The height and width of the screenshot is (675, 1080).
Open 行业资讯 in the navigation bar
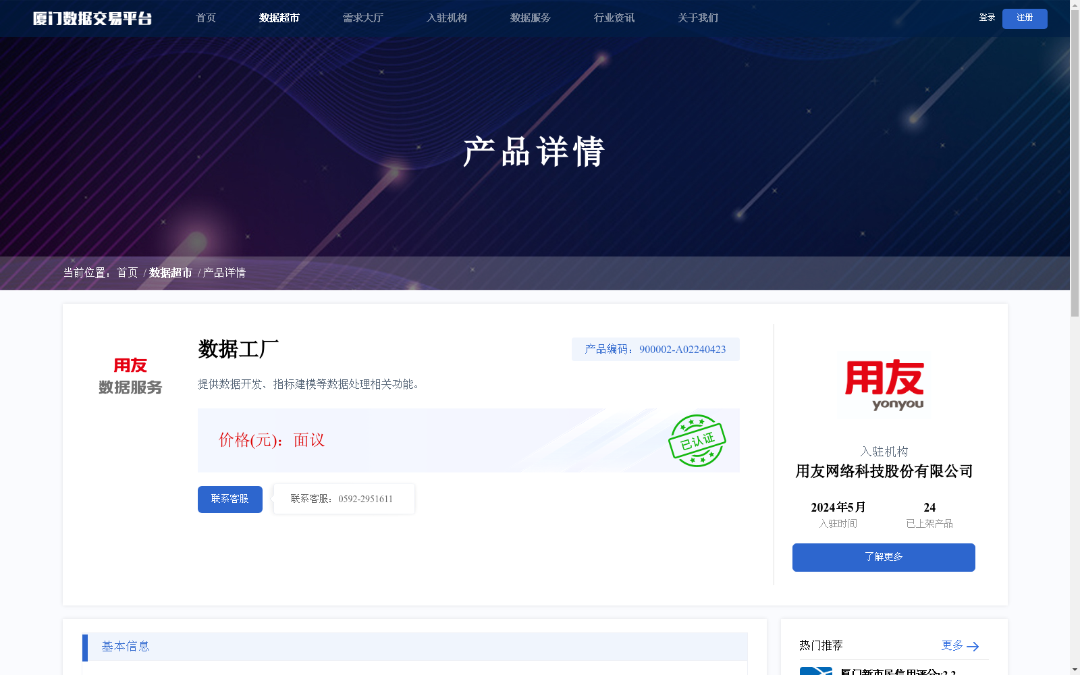614,18
